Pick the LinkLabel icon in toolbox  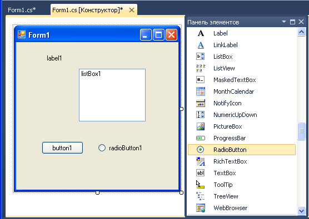201,45
